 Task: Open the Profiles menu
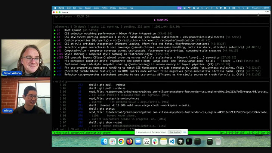(x=105, y=8)
